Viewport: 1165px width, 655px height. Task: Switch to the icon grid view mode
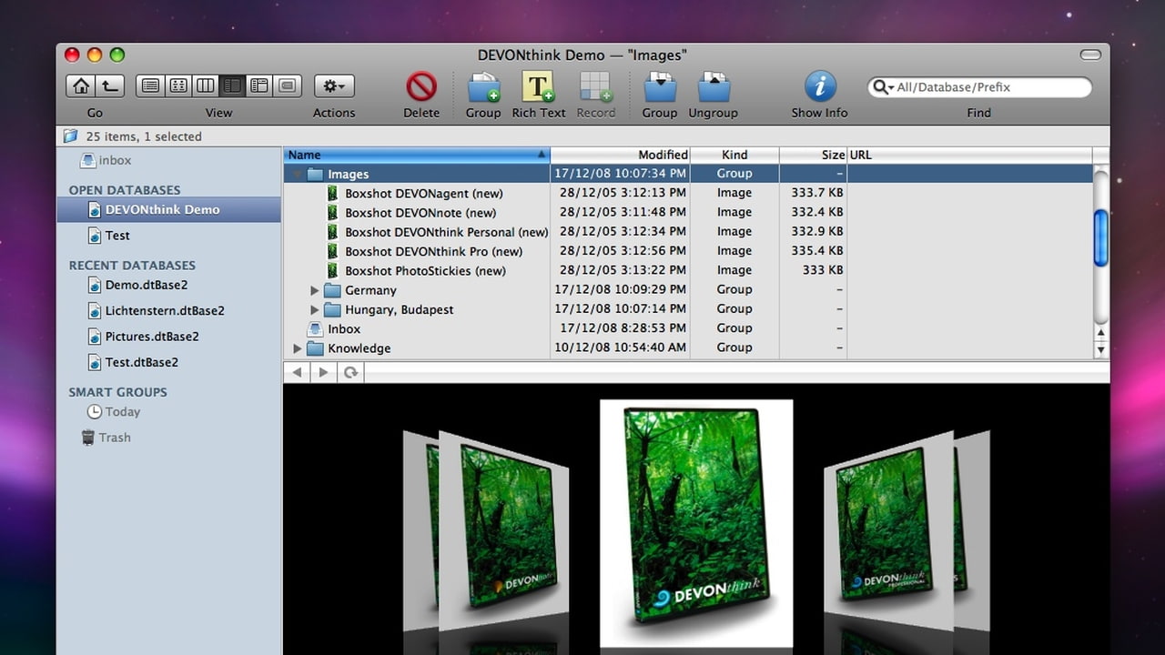178,86
